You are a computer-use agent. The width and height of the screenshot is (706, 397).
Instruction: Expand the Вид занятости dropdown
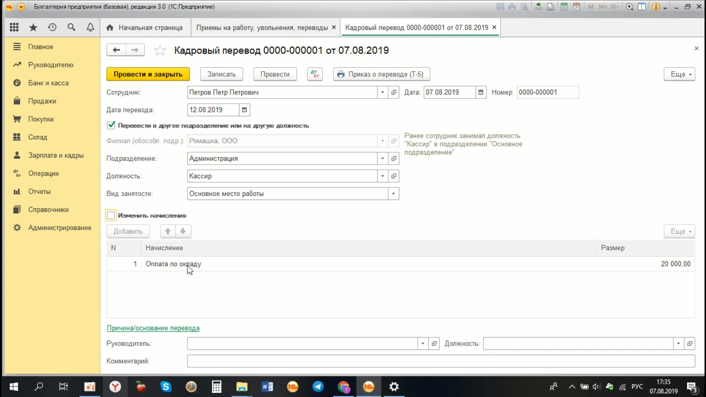pos(393,194)
